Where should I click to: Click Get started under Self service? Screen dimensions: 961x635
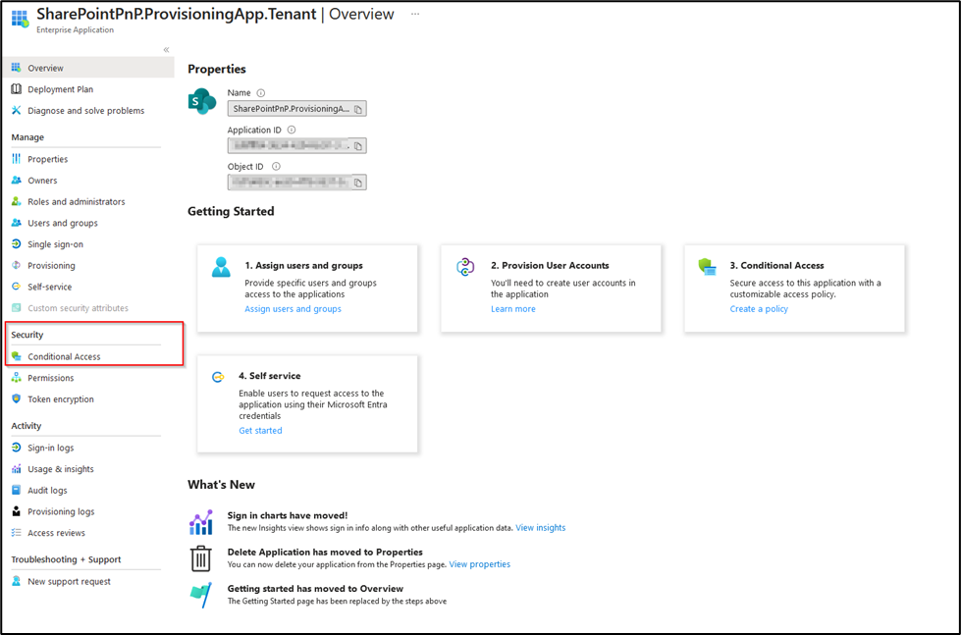pos(259,430)
